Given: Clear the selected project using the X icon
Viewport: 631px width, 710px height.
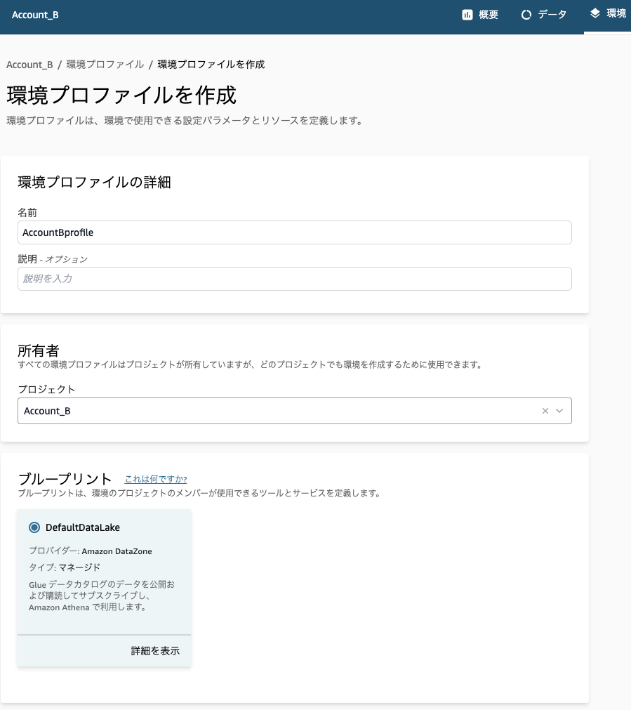Looking at the screenshot, I should click(x=545, y=411).
